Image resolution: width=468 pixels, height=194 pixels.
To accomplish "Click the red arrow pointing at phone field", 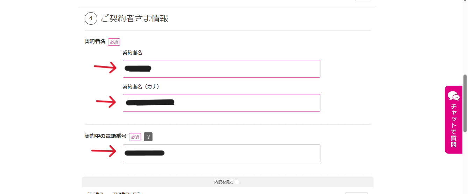I will point(104,151).
